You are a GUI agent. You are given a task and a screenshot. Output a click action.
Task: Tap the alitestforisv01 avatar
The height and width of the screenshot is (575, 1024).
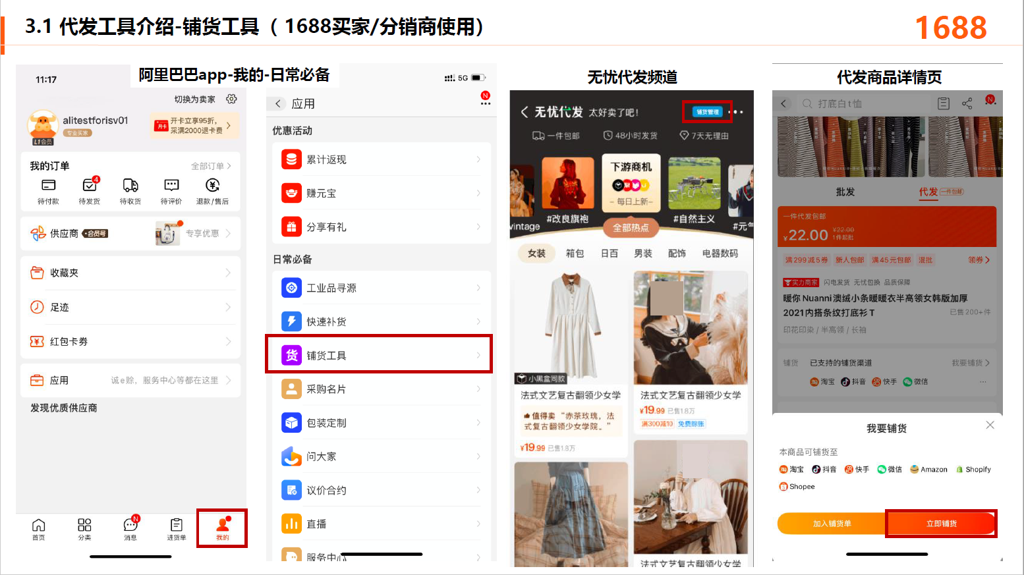tap(43, 126)
